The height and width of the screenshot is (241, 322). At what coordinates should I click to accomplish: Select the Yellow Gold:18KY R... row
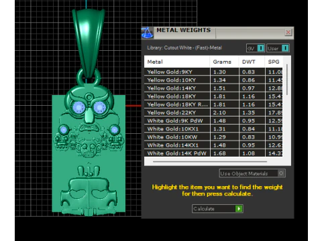(213, 104)
